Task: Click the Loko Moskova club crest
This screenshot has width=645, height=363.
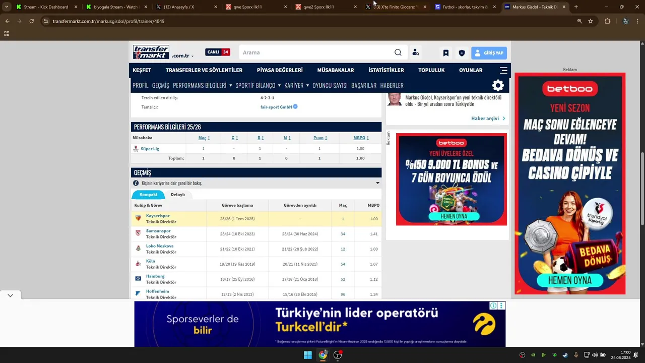Action: [x=138, y=249]
